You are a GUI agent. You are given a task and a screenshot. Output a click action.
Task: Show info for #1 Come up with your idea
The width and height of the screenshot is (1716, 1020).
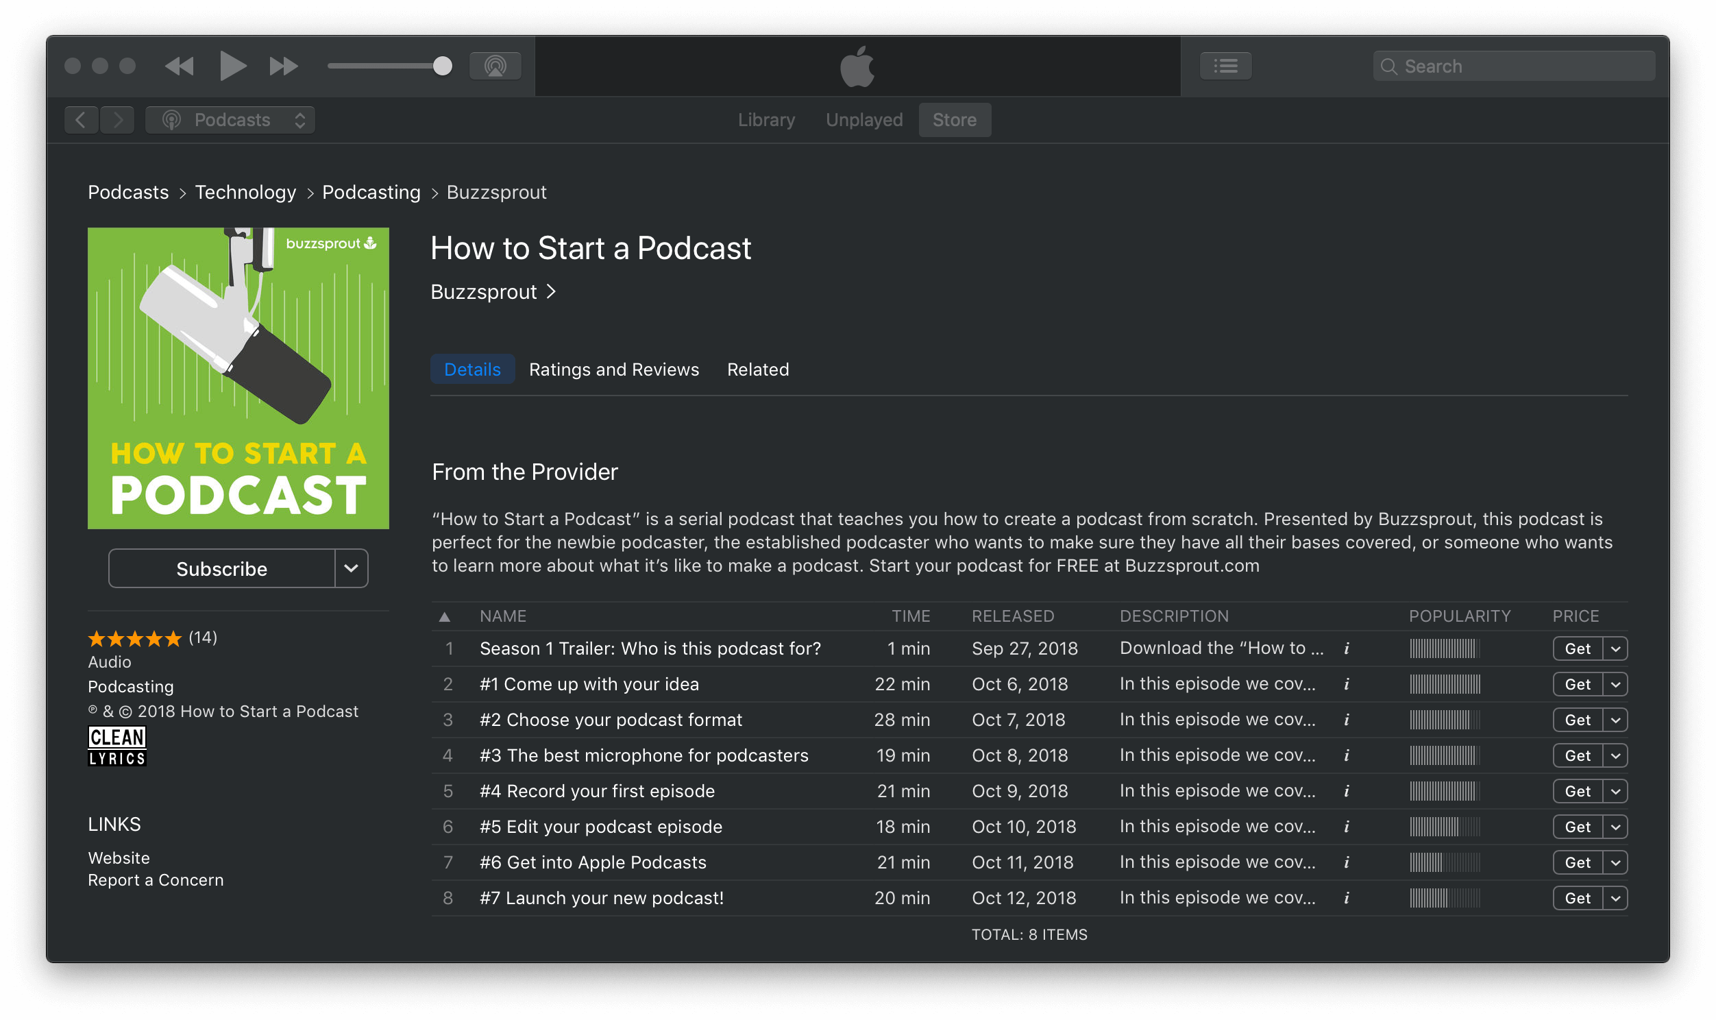pyautogui.click(x=1347, y=685)
